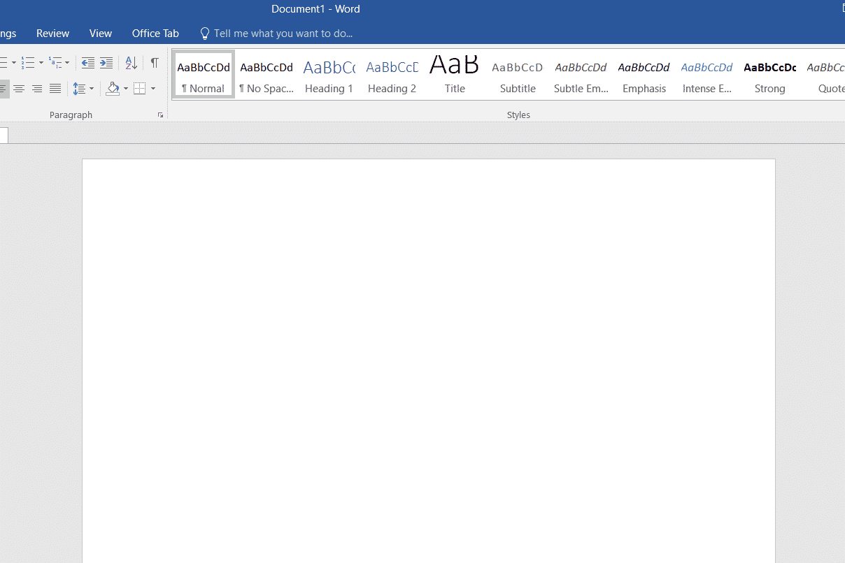Apply Borders using the borders icon

pos(140,89)
